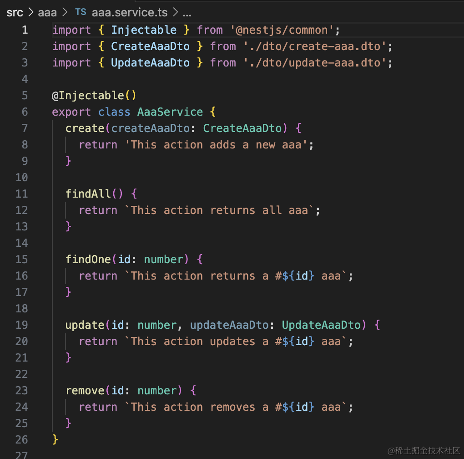Viewport: 464px width, 459px height.
Task: Open the src breadcrumb folder
Action: (15, 12)
